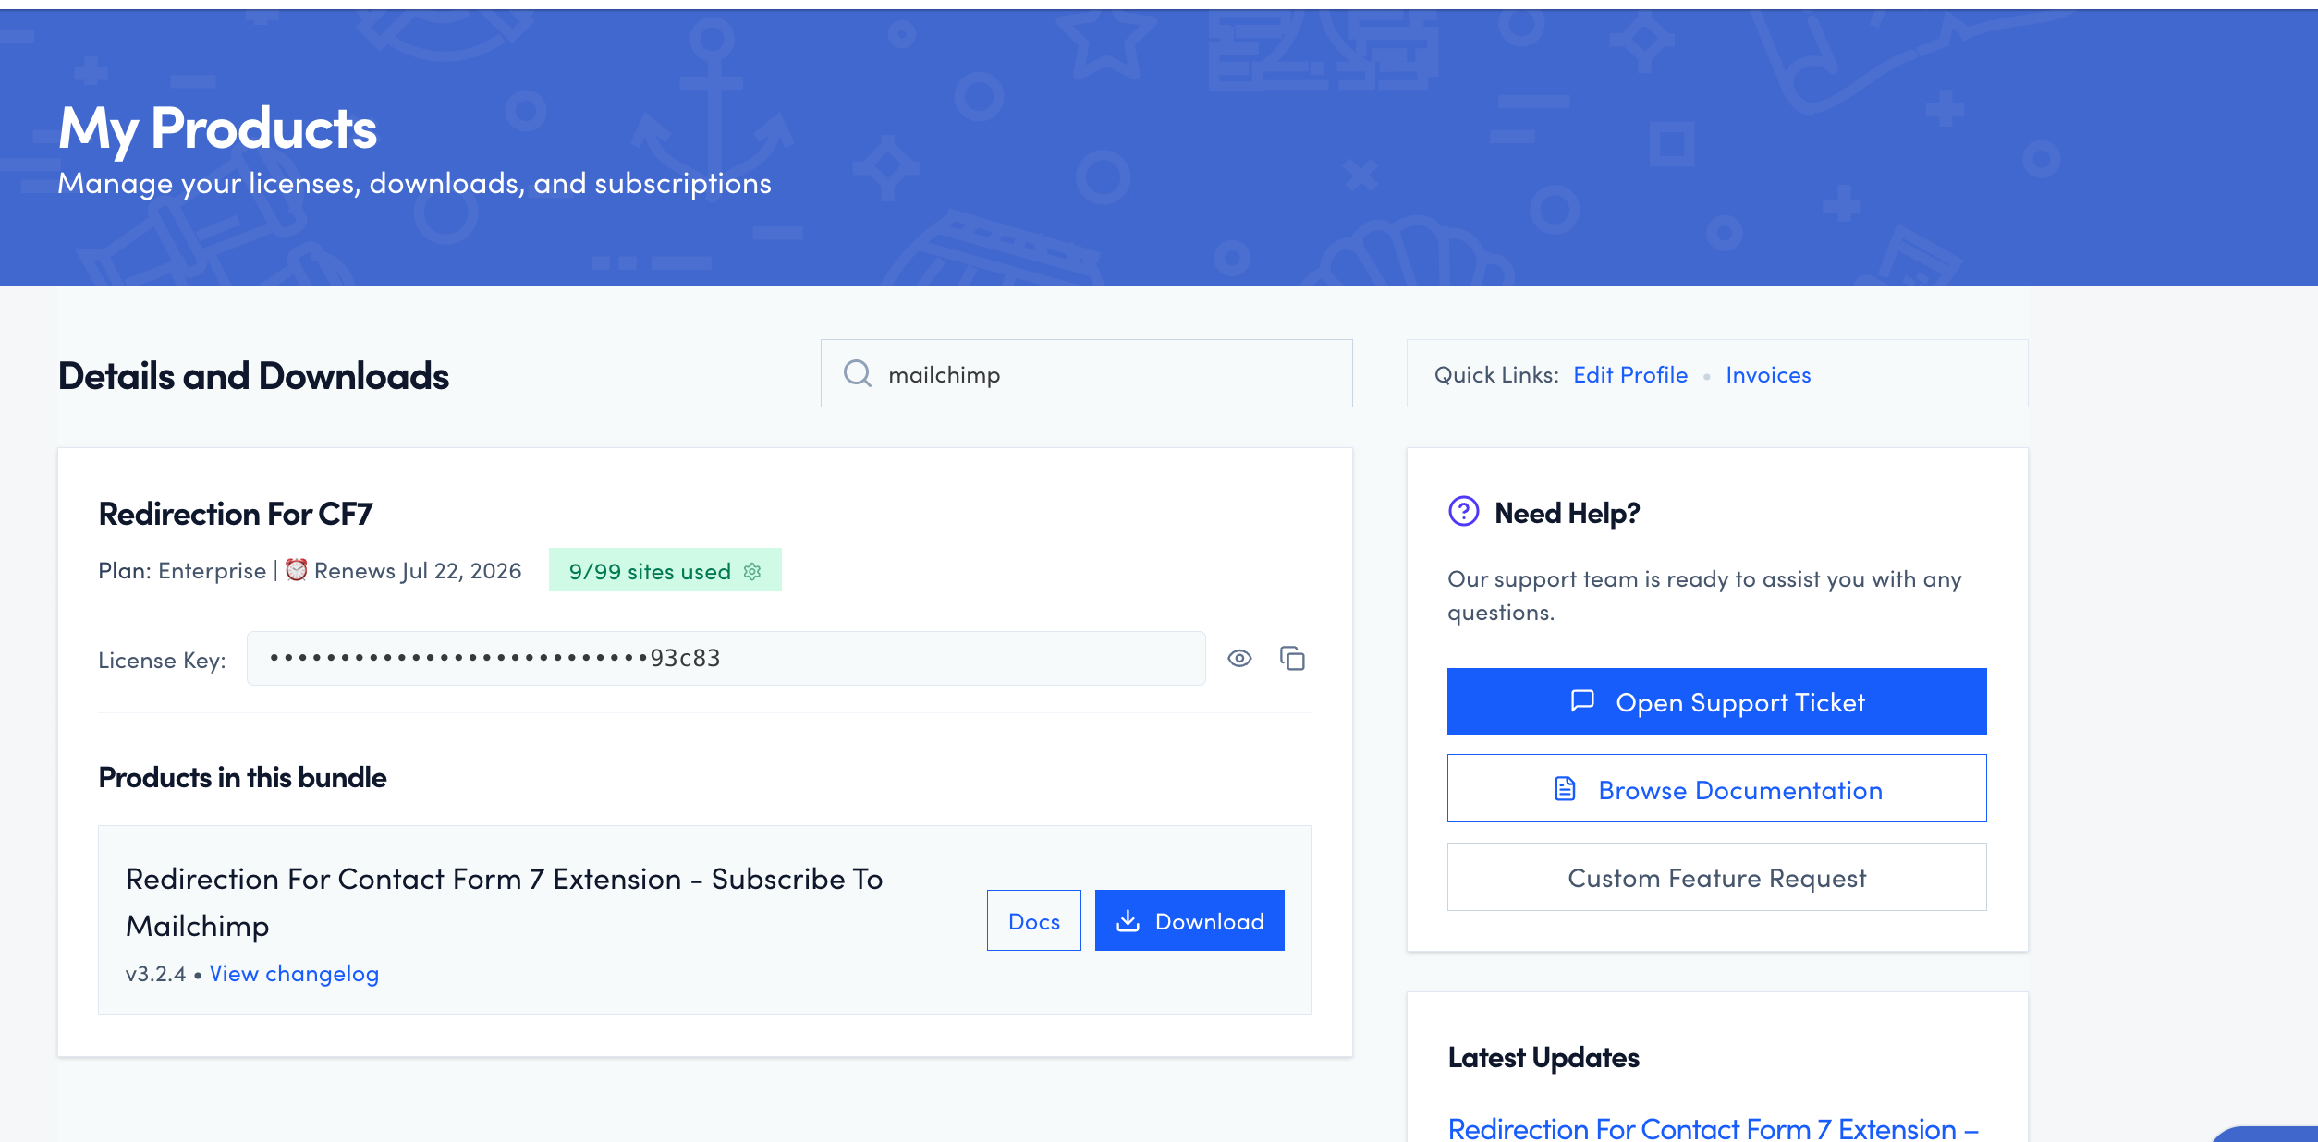This screenshot has width=2318, height=1142.
Task: Click the Need Help question mark icon
Action: click(x=1463, y=511)
